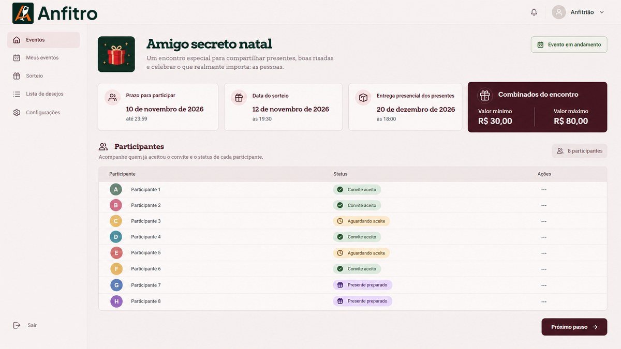621x349 pixels.
Task: Click the gift icon in Combinados do encontro
Action: [x=485, y=95]
